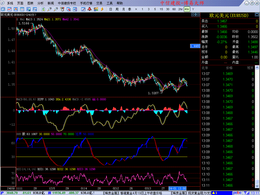This screenshot has height=195, width=260.
Task: Click the 04-01 13:00 date marker
Action: (177, 188)
